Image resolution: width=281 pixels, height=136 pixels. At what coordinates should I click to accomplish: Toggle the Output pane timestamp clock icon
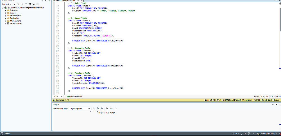point(116,109)
